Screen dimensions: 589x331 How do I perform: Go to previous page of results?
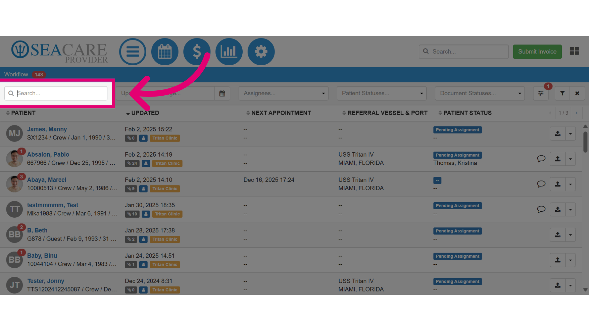pos(550,113)
